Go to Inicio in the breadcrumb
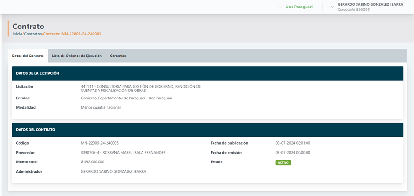This screenshot has width=414, height=196. (x=17, y=34)
